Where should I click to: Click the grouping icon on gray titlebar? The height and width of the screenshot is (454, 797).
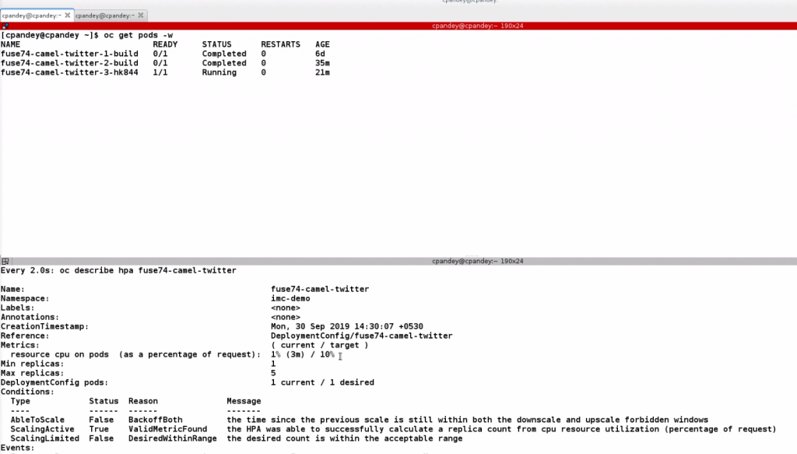5,261
